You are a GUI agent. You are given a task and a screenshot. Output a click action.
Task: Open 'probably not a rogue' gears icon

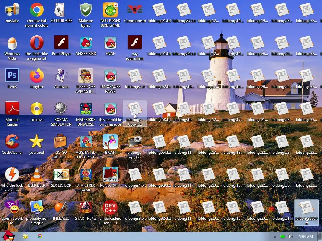[36, 207]
